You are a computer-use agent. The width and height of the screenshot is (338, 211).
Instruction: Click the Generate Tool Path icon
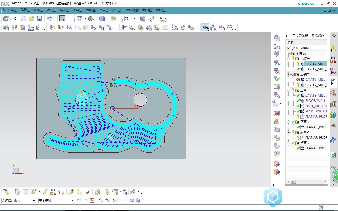(124, 27)
